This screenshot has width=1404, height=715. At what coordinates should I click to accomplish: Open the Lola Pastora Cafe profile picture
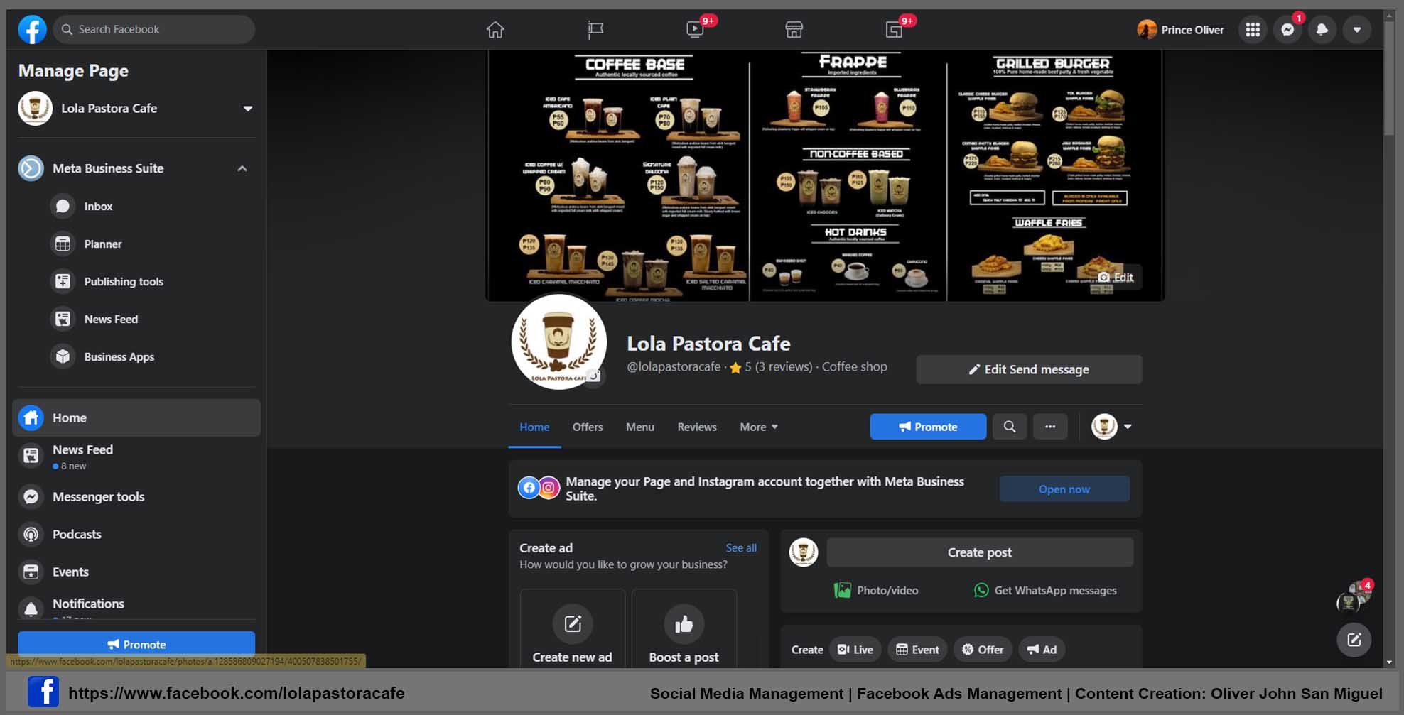559,342
